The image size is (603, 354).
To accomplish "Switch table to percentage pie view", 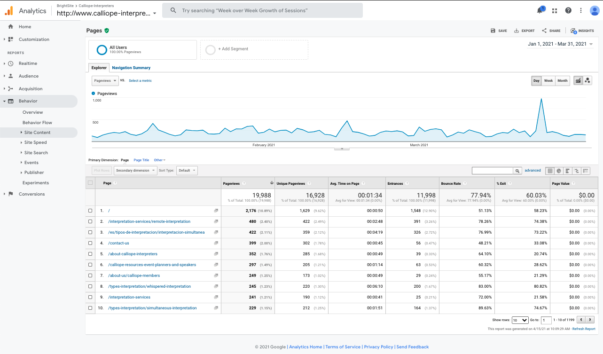I will [558, 171].
